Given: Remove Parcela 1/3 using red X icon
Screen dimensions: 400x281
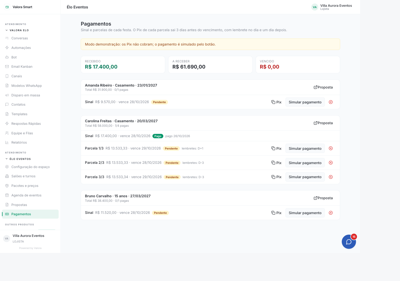Looking at the screenshot, I should 331,148.
